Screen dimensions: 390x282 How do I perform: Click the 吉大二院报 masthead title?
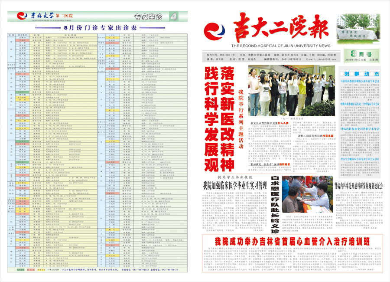(282, 28)
